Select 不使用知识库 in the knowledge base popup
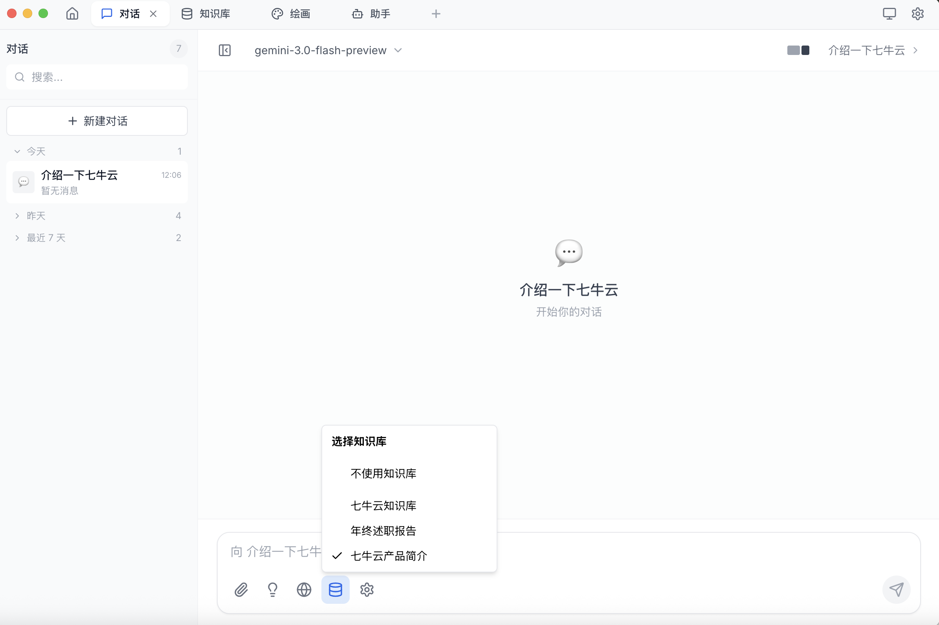 tap(383, 473)
